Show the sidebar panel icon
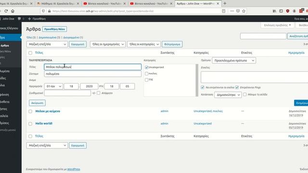The image size is (308, 173). (281, 11)
